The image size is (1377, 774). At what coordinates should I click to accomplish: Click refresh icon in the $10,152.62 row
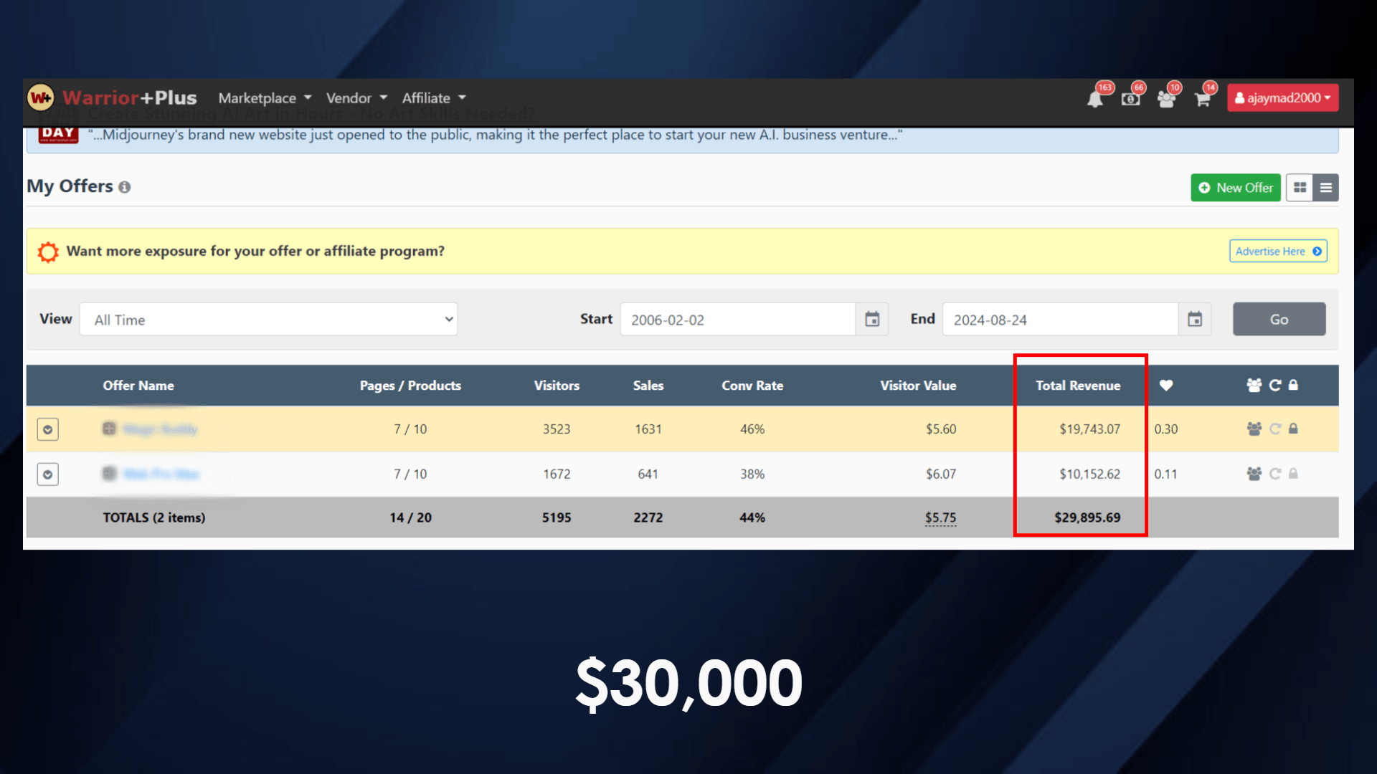tap(1275, 474)
